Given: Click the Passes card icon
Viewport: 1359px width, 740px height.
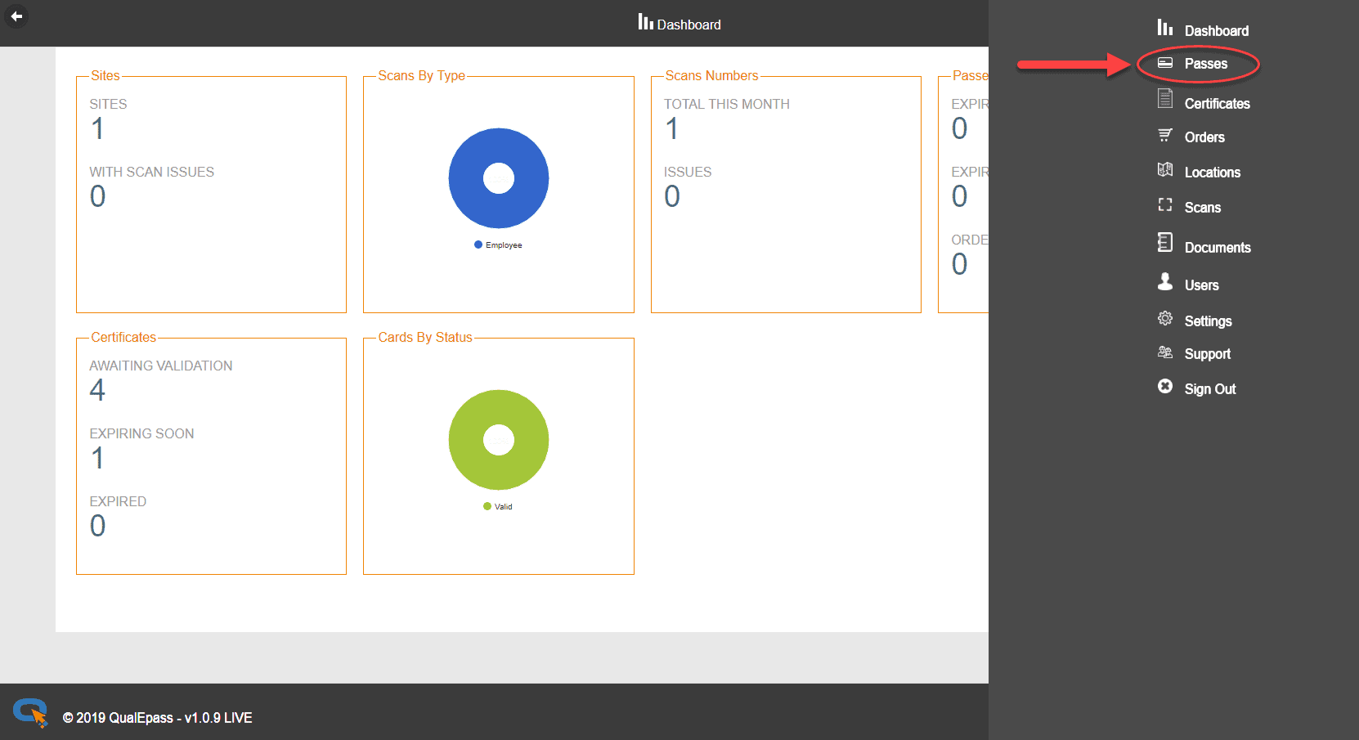Looking at the screenshot, I should 1165,63.
